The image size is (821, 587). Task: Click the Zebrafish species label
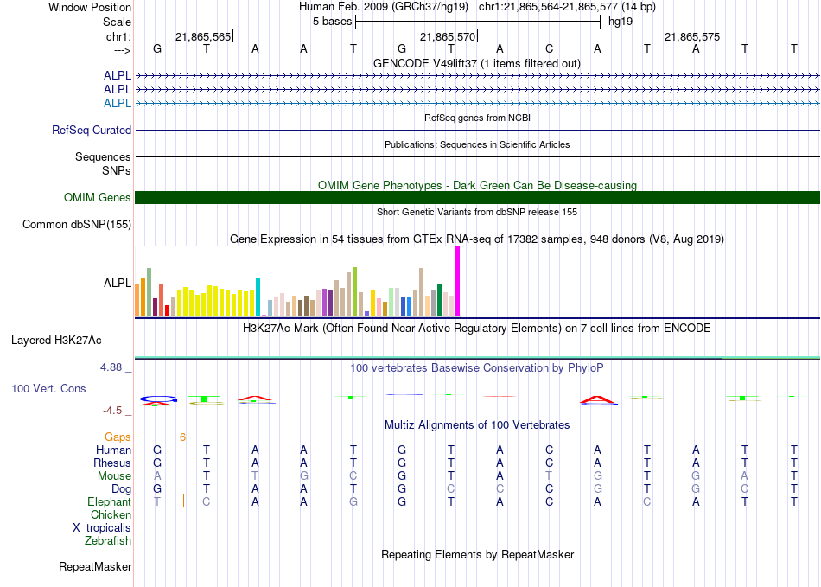pos(108,541)
